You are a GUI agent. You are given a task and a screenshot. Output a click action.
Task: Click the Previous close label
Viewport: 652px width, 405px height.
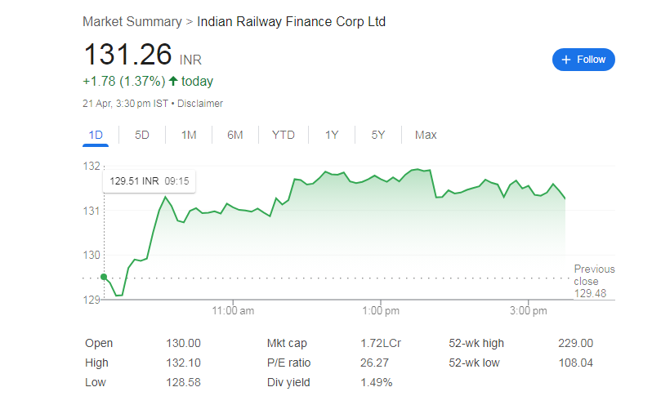point(594,275)
